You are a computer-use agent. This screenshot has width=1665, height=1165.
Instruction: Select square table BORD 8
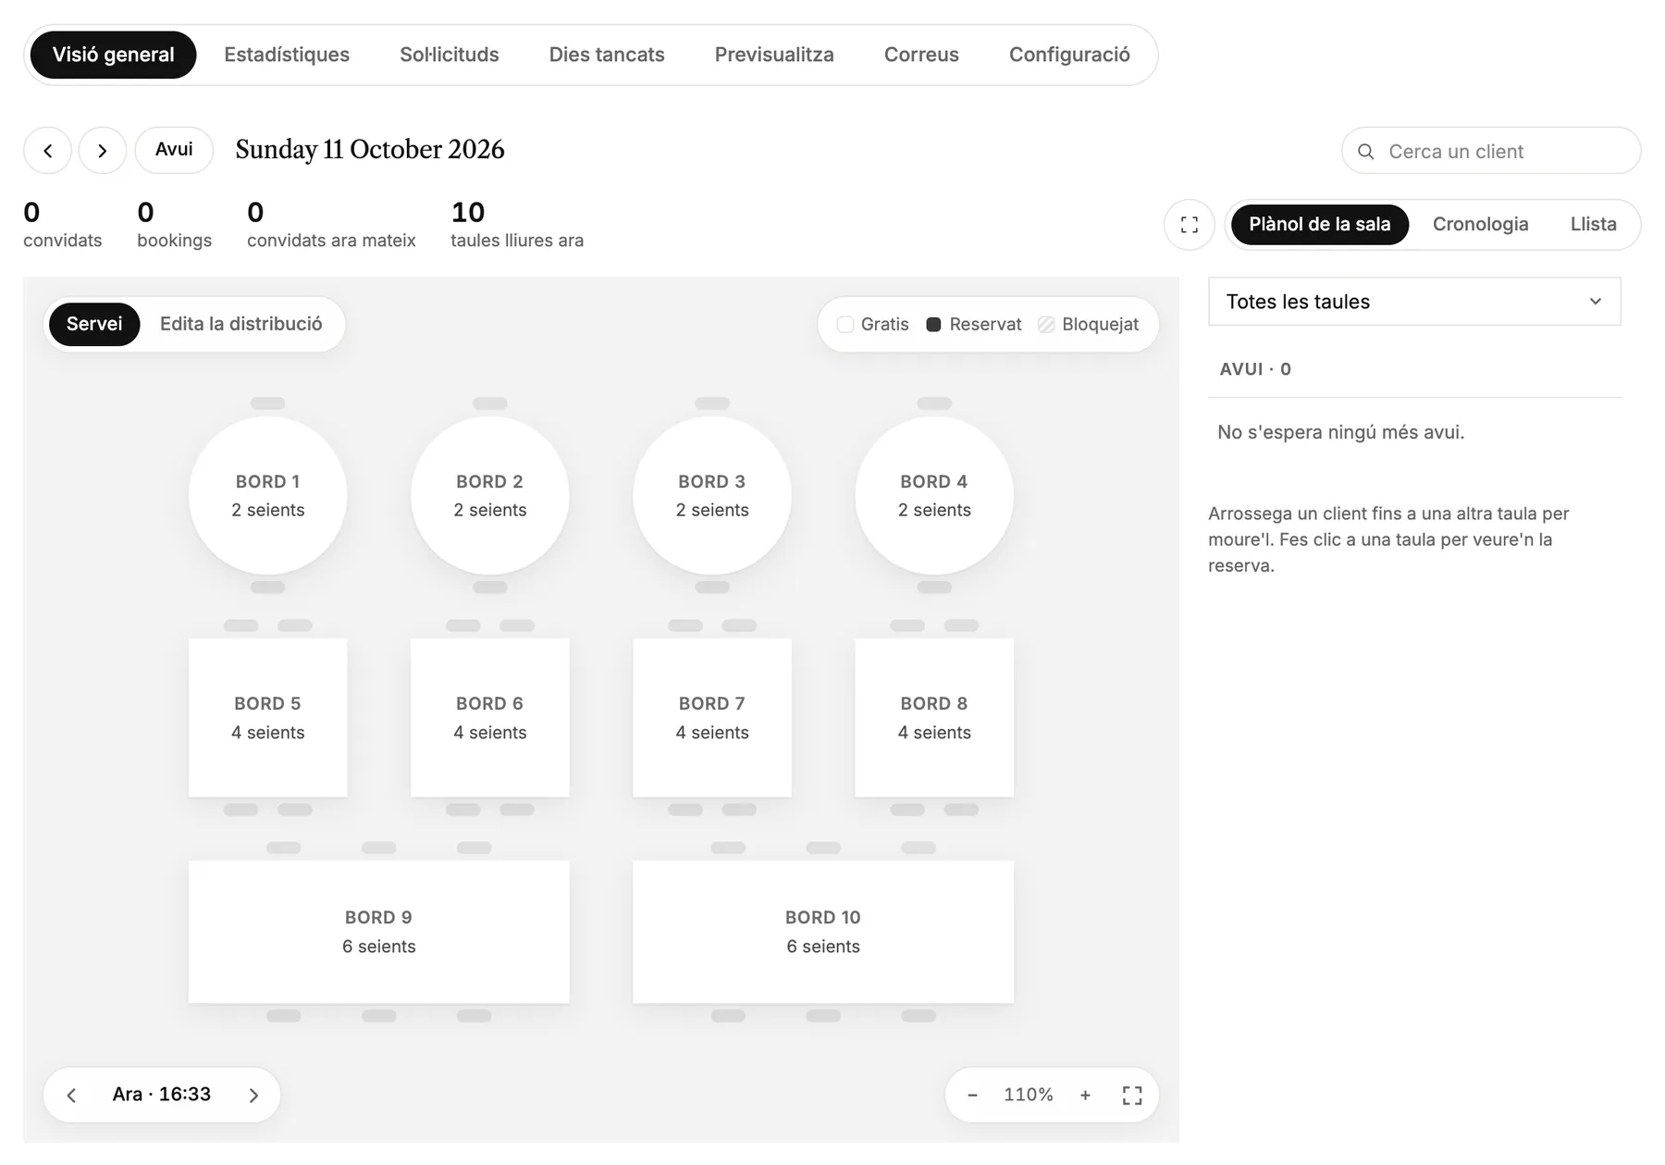point(934,718)
